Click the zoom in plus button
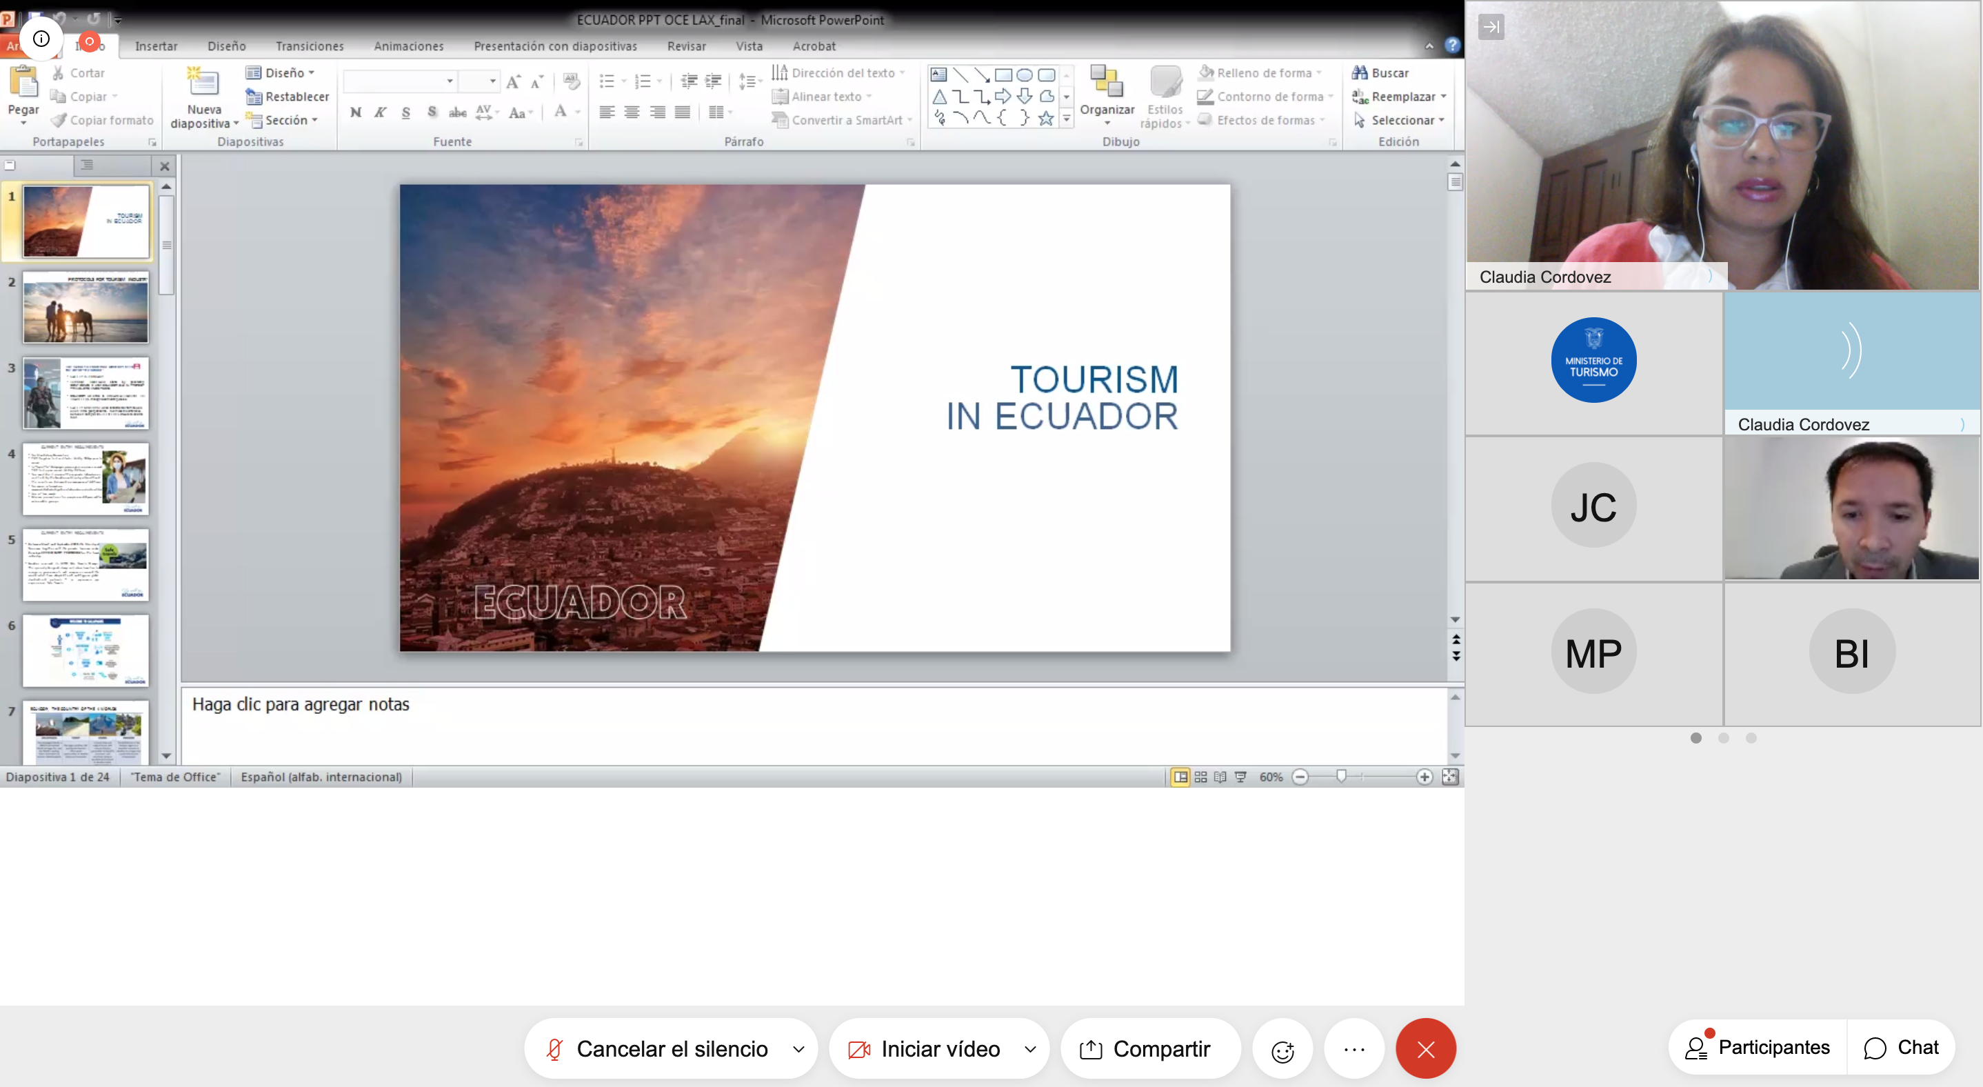Screen dimensions: 1983x1087 (x=1424, y=777)
